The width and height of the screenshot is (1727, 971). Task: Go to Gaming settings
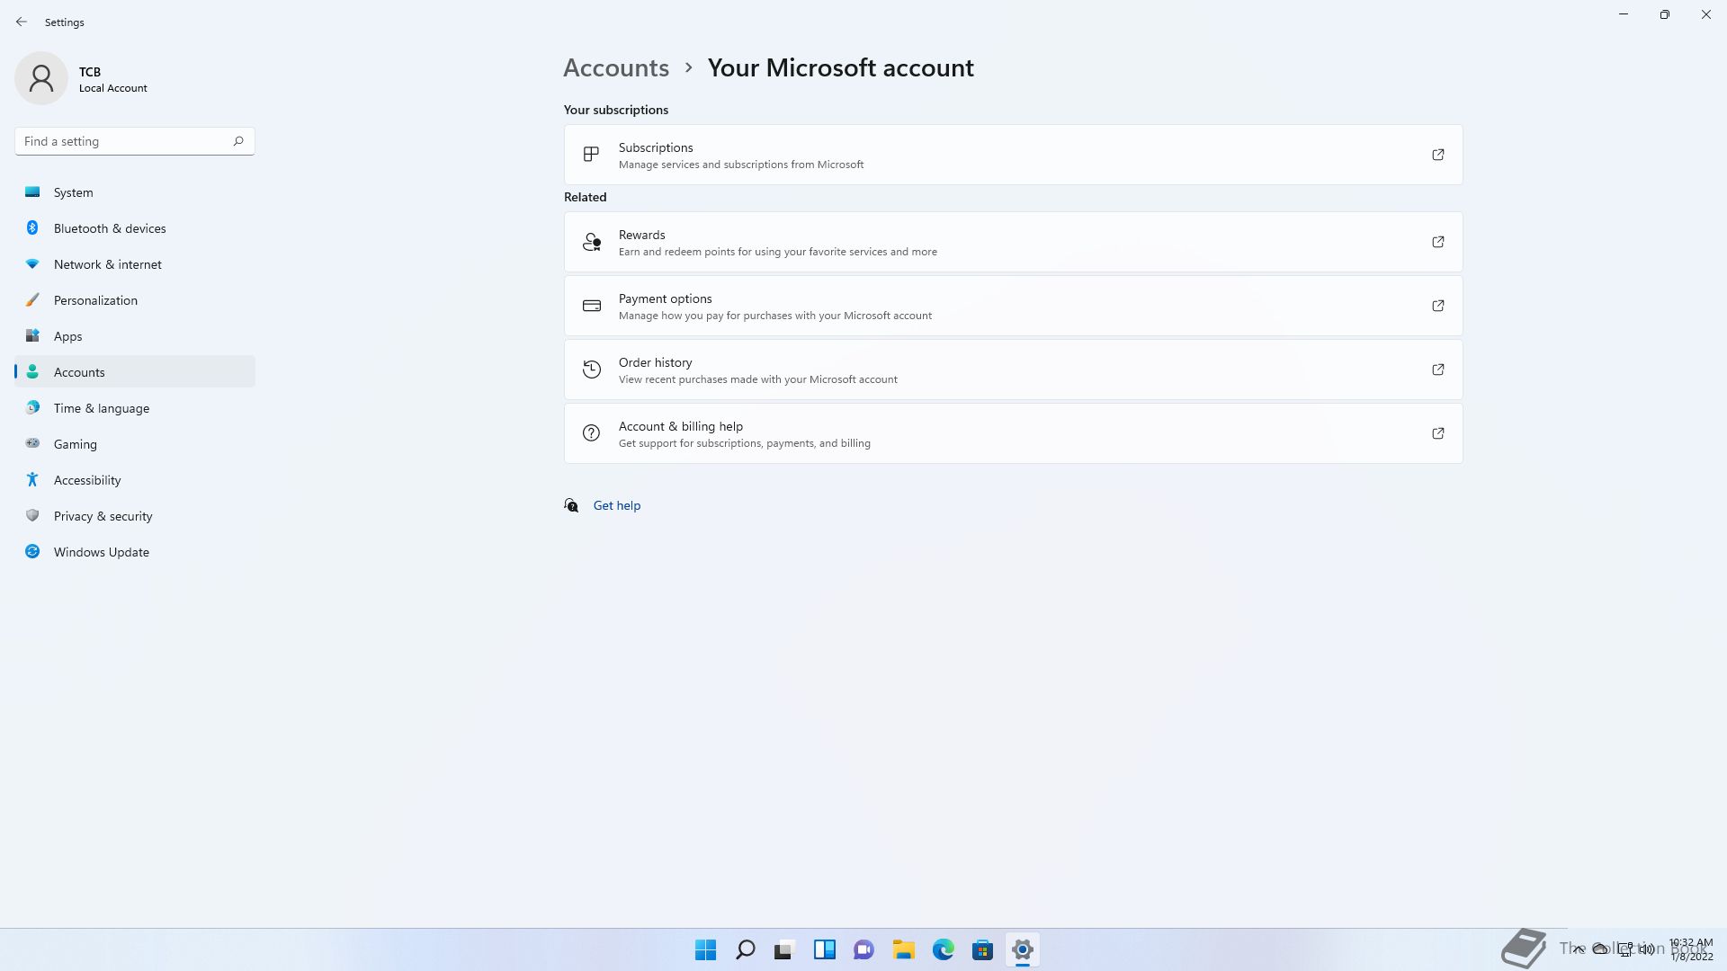[135, 444]
